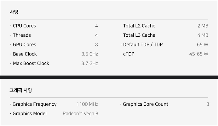Select the 2 MB cache value
The image size is (218, 126).
[203, 26]
